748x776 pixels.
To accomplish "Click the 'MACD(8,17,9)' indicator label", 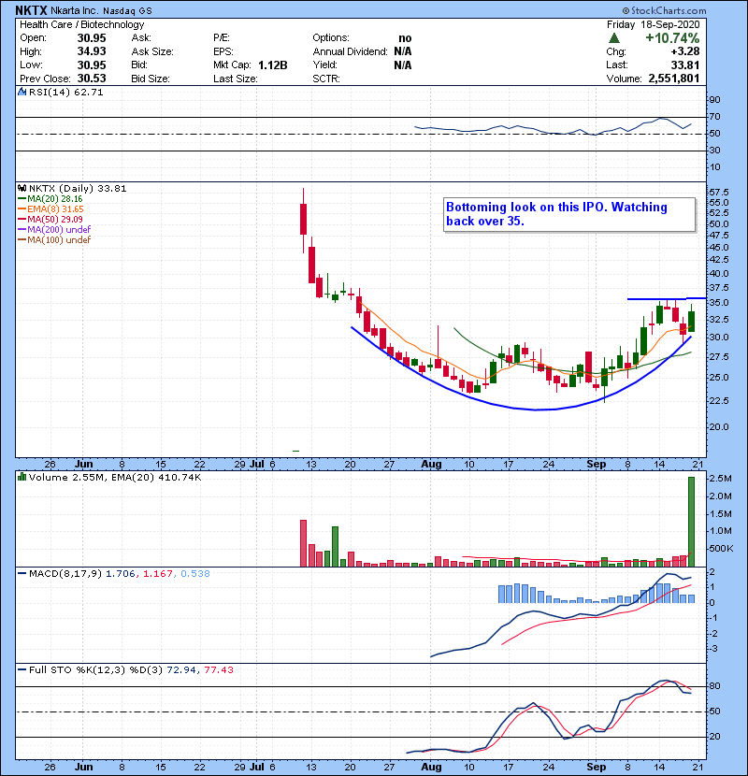I will (65, 574).
